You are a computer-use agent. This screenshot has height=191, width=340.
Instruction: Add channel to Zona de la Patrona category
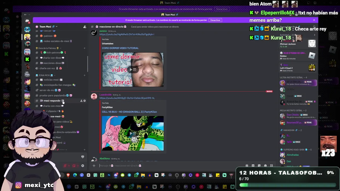pos(84,48)
